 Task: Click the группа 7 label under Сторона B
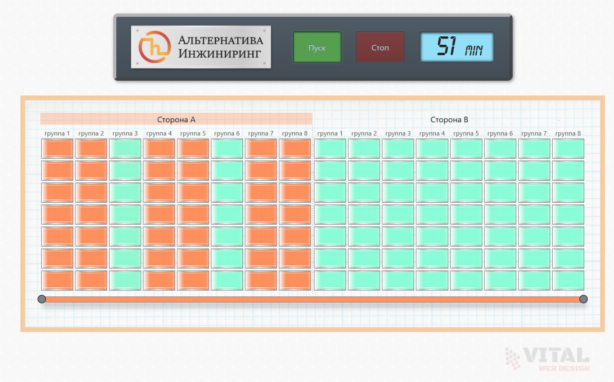(x=534, y=133)
